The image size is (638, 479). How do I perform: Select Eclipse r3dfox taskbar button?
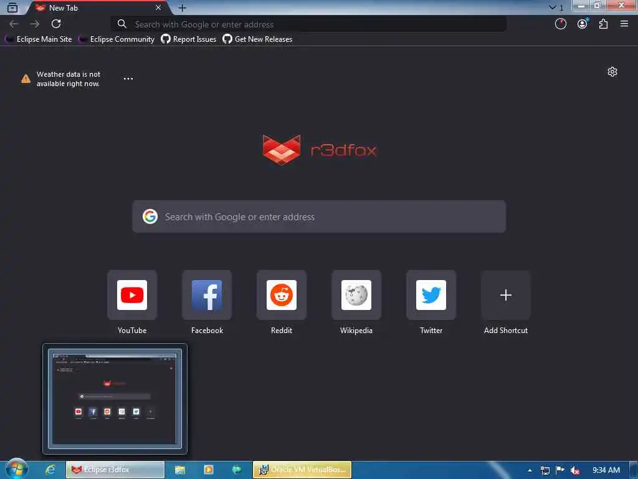115,470
